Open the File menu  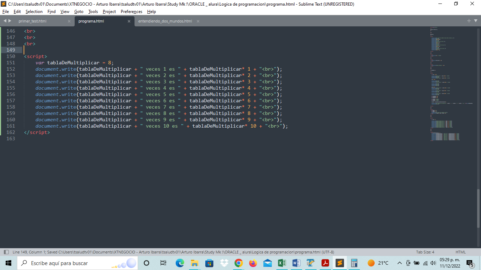coord(6,12)
